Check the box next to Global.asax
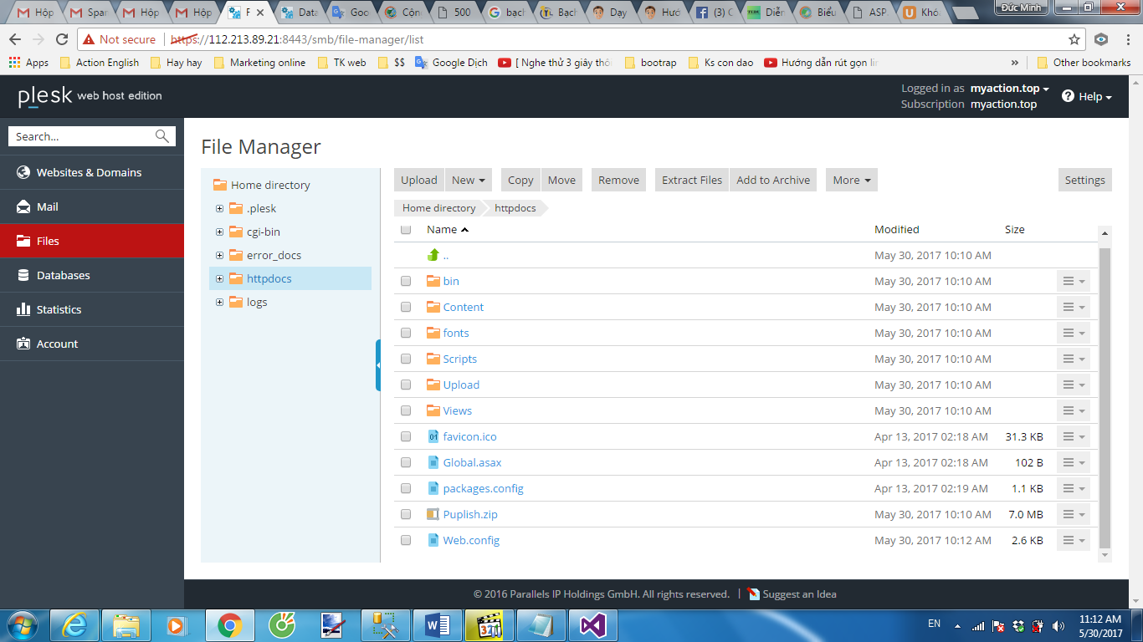 pyautogui.click(x=406, y=462)
